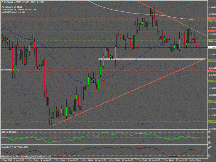
Task: Click the 1.21300 price scale label
Action: (212, 75)
